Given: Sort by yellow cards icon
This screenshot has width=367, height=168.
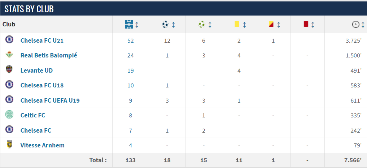Looking at the screenshot, I should 237,24.
